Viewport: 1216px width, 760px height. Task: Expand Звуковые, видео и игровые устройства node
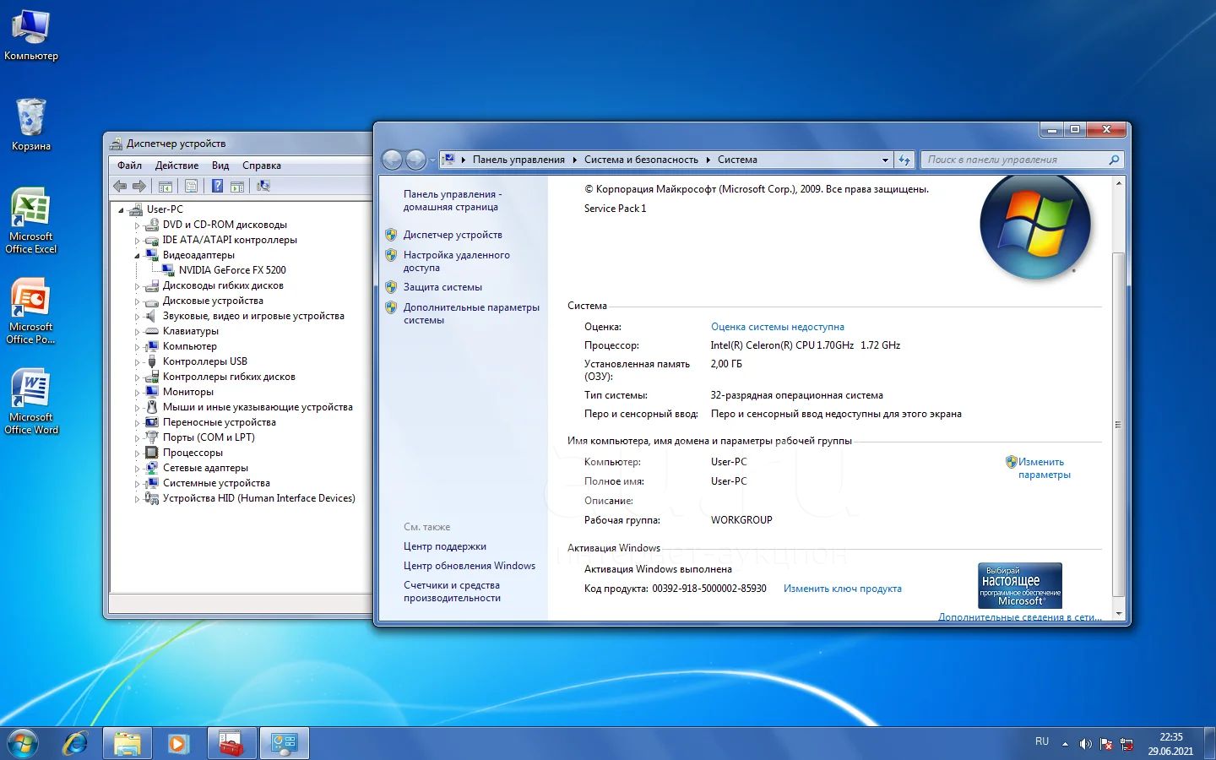pyautogui.click(x=137, y=316)
